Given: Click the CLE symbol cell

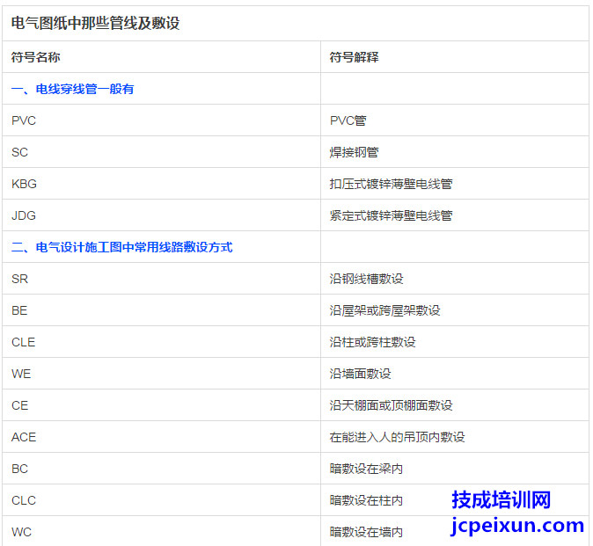Looking at the screenshot, I should click(x=24, y=342).
